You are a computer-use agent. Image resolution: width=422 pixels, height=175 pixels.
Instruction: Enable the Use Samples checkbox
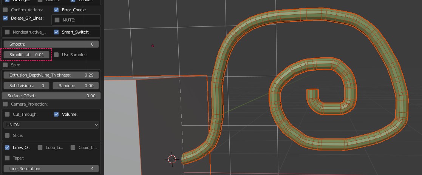(x=56, y=55)
